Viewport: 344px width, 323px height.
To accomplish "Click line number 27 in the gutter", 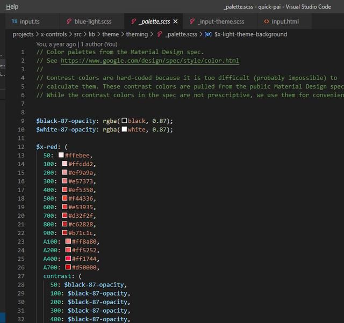I will [x=21, y=276].
